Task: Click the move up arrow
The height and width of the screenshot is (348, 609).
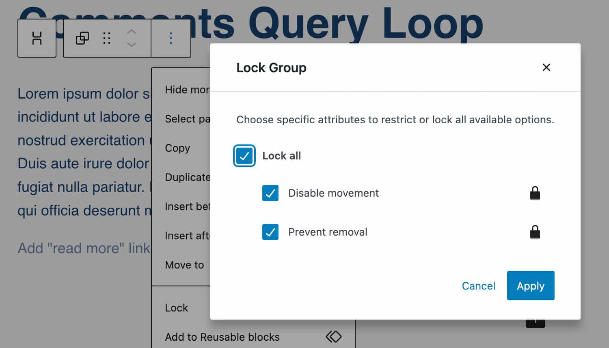Action: coord(131,31)
